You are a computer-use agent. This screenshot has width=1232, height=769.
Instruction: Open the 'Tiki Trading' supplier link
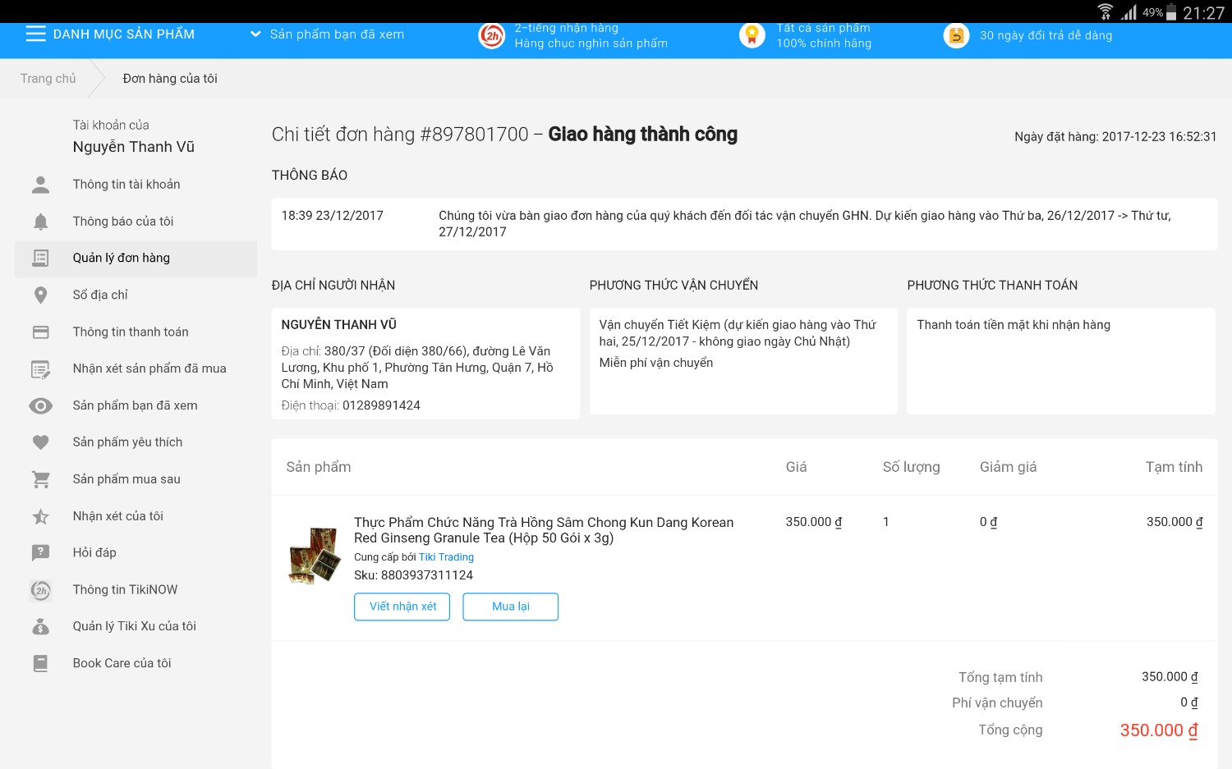(446, 557)
